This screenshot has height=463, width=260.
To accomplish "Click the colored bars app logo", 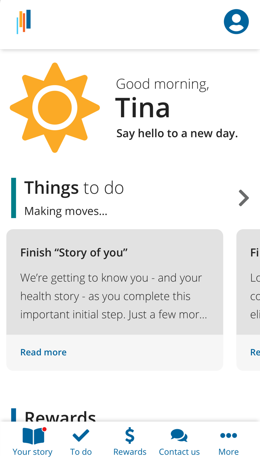I will (x=24, y=22).
